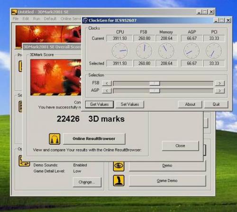Click the Get Values button in ClockGen
The height and width of the screenshot is (212, 237).
100,104
